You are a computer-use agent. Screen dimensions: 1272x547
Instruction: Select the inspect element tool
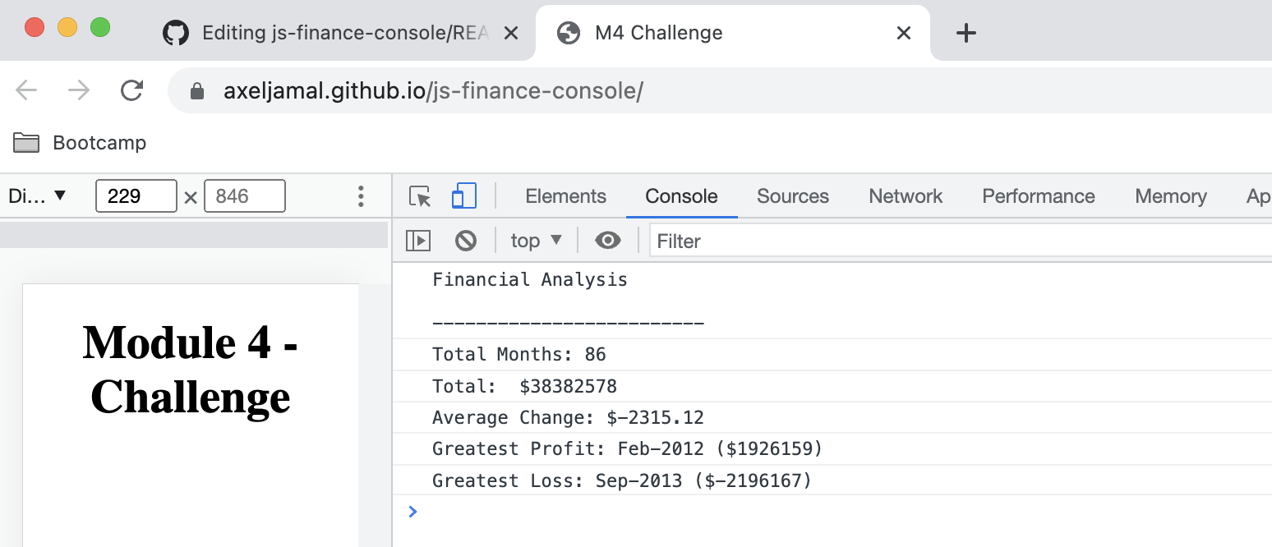coord(419,197)
